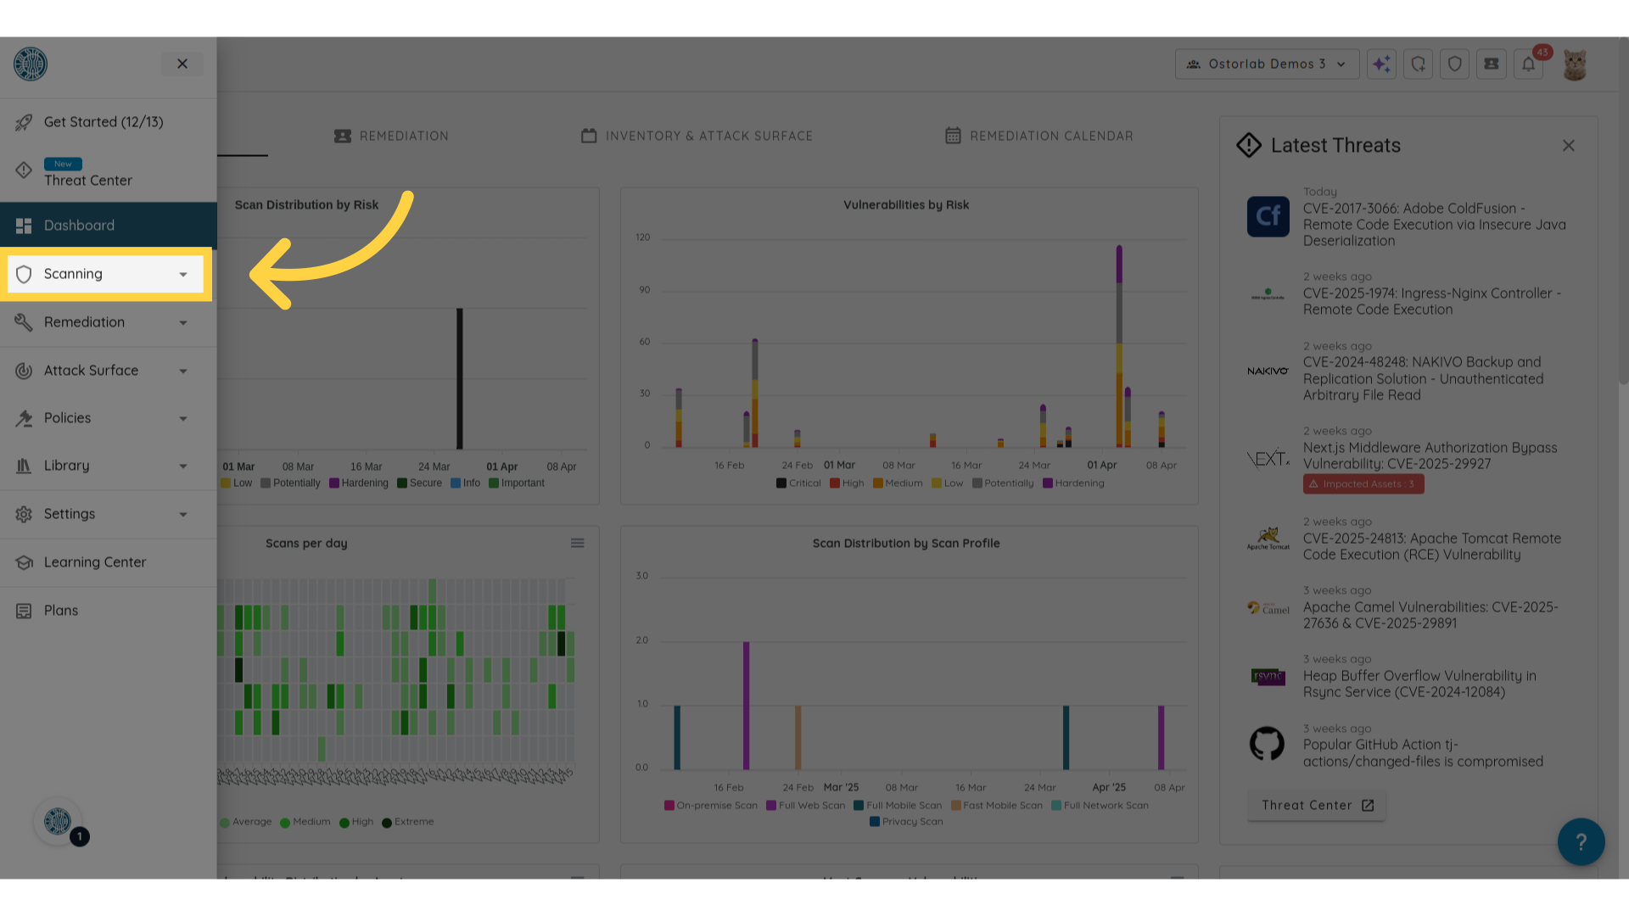Open the blue help question mark button
The height and width of the screenshot is (916, 1629).
tap(1581, 841)
